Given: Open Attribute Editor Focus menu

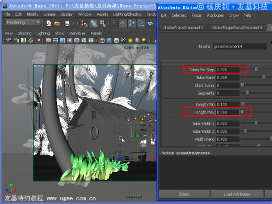Looking at the screenshot, I should pos(197,15).
